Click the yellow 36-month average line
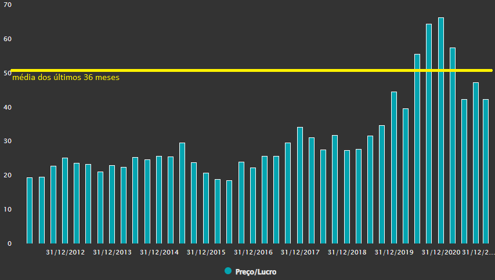Screen dimensions: 495x280 pos(252,70)
